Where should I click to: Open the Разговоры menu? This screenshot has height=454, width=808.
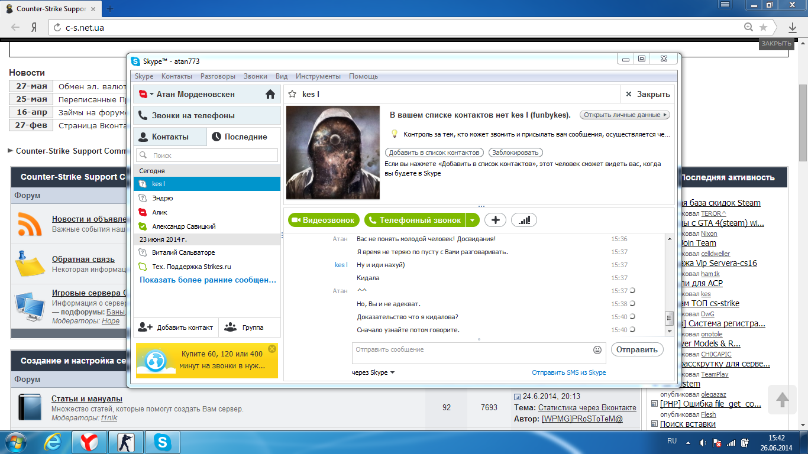pos(218,76)
